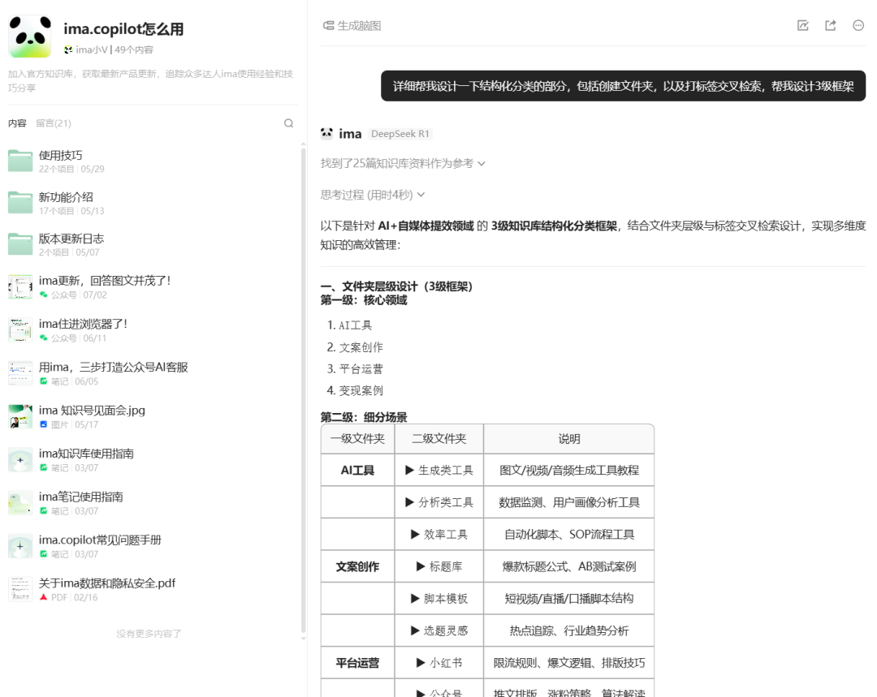The width and height of the screenshot is (877, 697).
Task: Click the panda avatar of the ima.copilot knowledge base
Action: coord(30,37)
